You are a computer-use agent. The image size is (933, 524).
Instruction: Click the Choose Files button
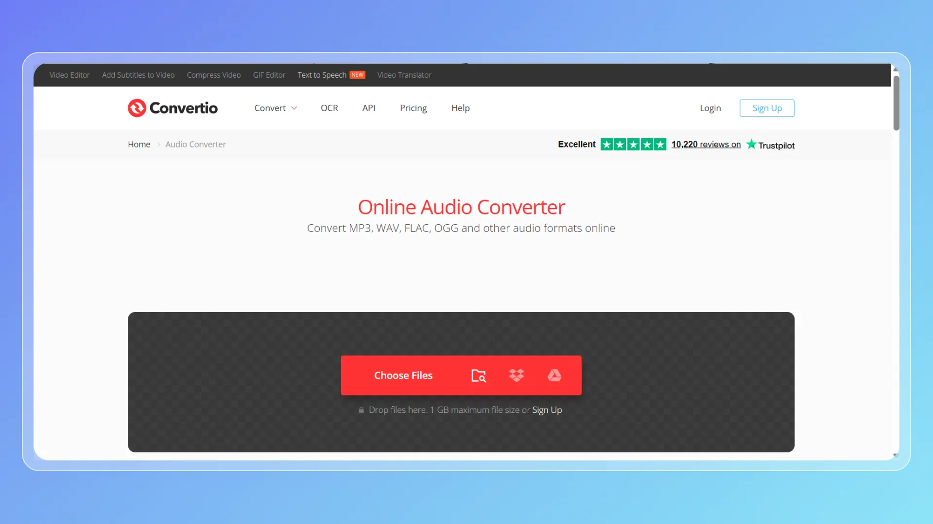click(x=403, y=376)
